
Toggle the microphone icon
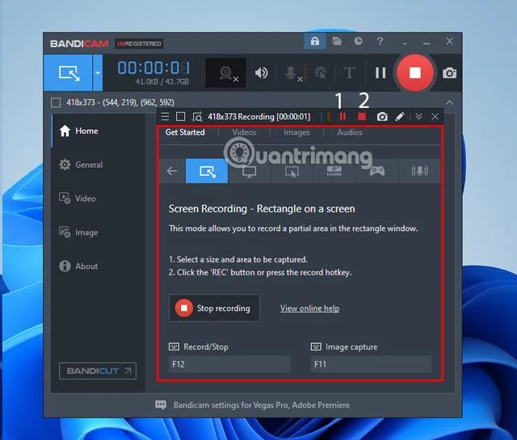(292, 73)
